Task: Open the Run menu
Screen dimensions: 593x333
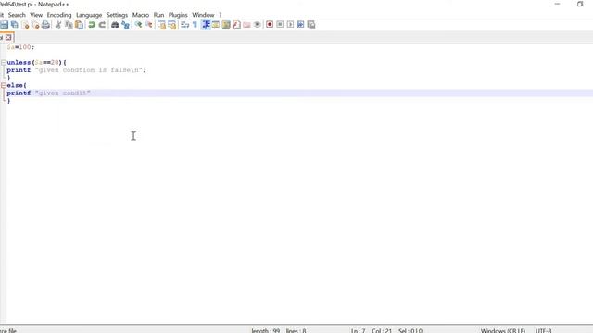Action: [x=158, y=15]
